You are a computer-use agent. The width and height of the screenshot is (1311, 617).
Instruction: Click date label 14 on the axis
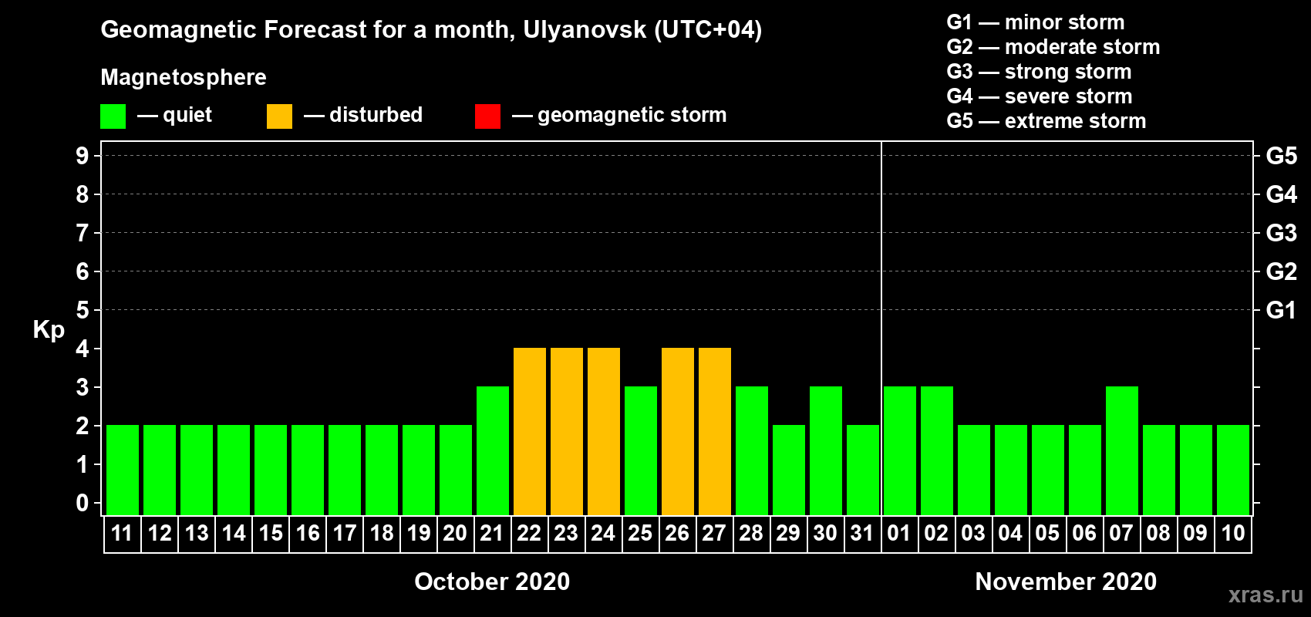[x=234, y=533]
